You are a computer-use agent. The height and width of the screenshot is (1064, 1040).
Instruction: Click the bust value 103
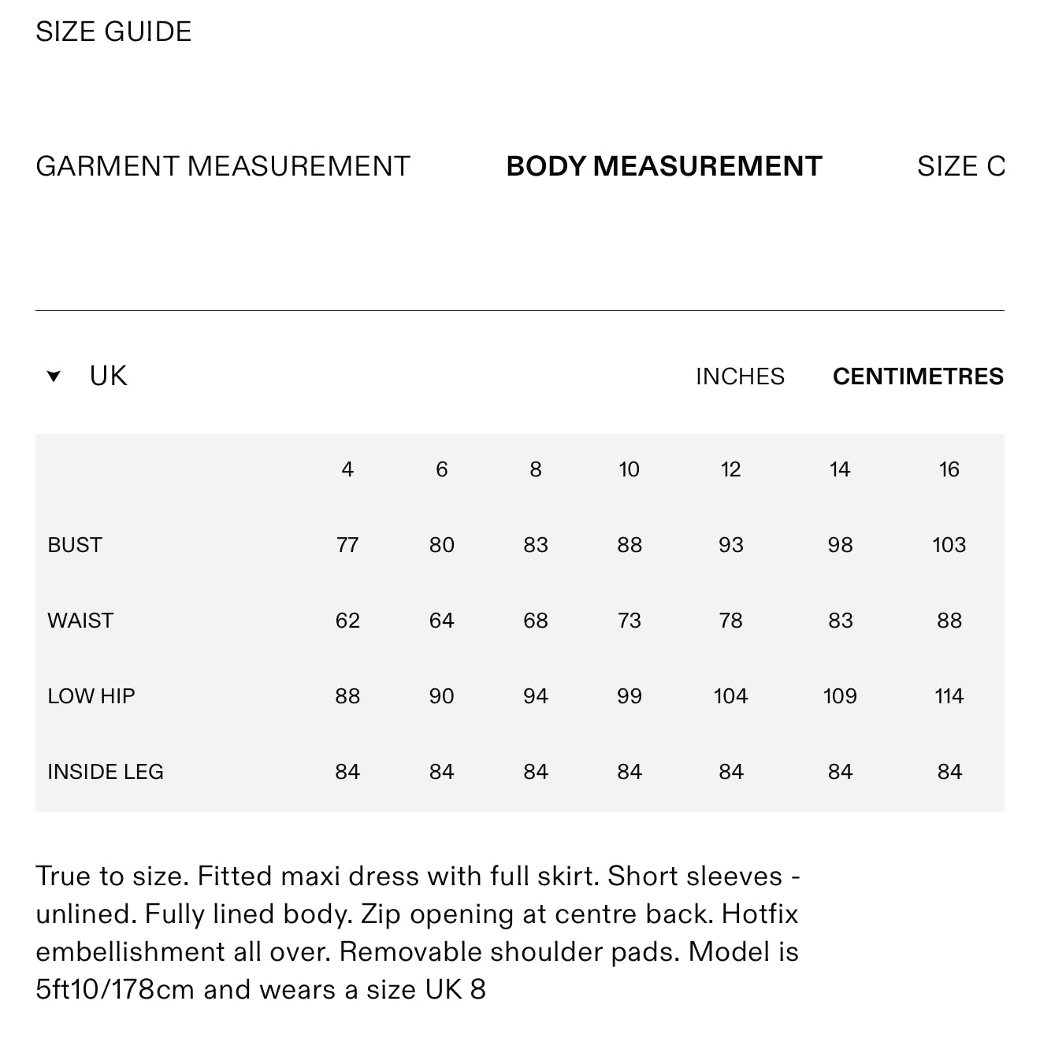coord(949,545)
